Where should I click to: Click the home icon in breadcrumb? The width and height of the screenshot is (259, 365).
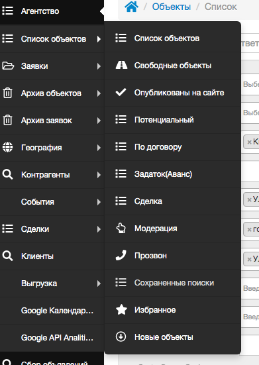131,7
